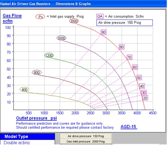Click the 90 Scfm air consumption marker
The width and height of the screenshot is (167, 145).
[103, 32]
